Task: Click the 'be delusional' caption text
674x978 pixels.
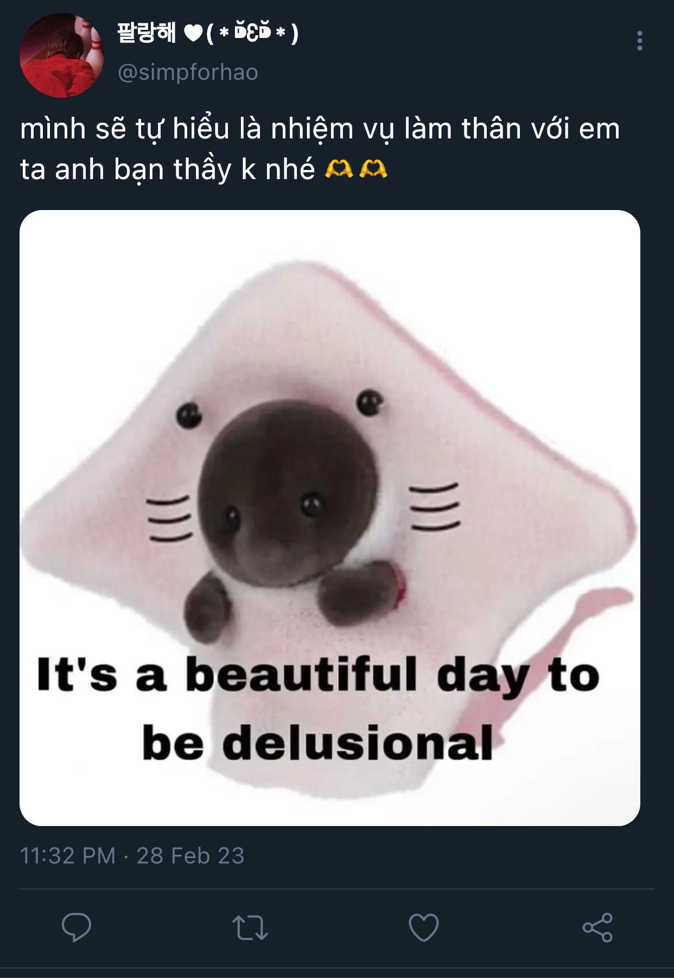Action: 317,742
